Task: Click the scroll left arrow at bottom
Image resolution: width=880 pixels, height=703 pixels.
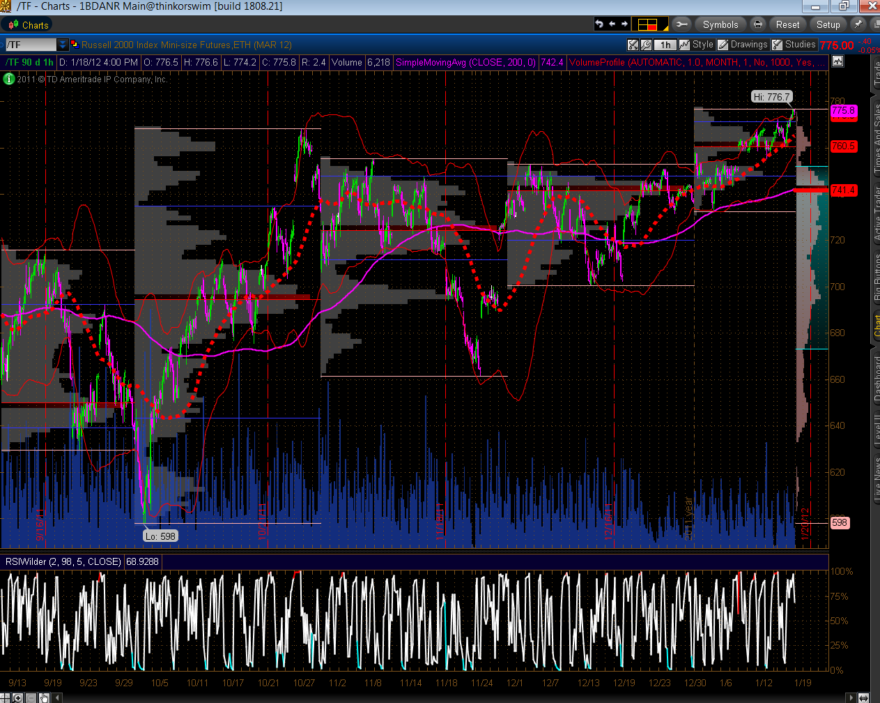Action: point(57,697)
